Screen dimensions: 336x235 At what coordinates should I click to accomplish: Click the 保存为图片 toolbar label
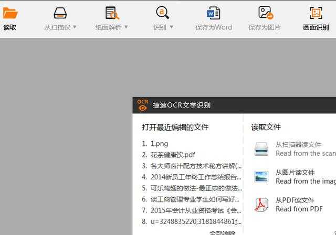(x=265, y=27)
